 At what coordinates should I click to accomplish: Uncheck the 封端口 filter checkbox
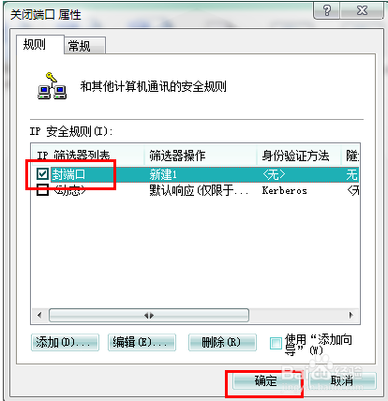[x=42, y=174]
